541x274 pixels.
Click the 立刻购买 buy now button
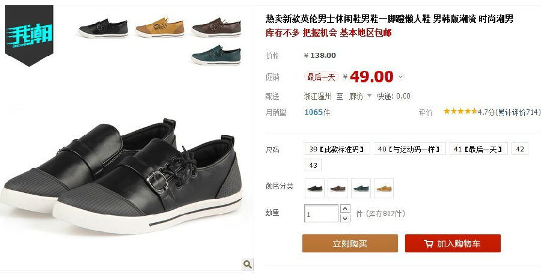click(350, 243)
